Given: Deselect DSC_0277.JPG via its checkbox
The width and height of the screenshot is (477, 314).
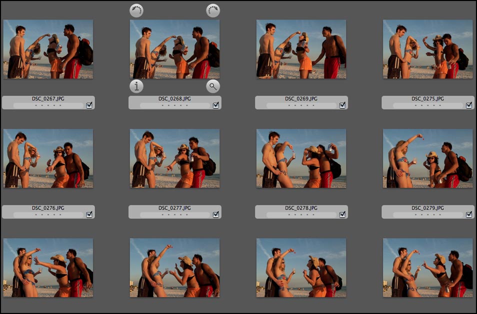Looking at the screenshot, I should pos(215,214).
